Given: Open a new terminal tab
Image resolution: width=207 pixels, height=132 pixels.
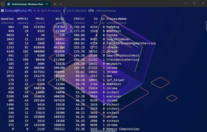Looking at the screenshot, I should tap(55, 4).
